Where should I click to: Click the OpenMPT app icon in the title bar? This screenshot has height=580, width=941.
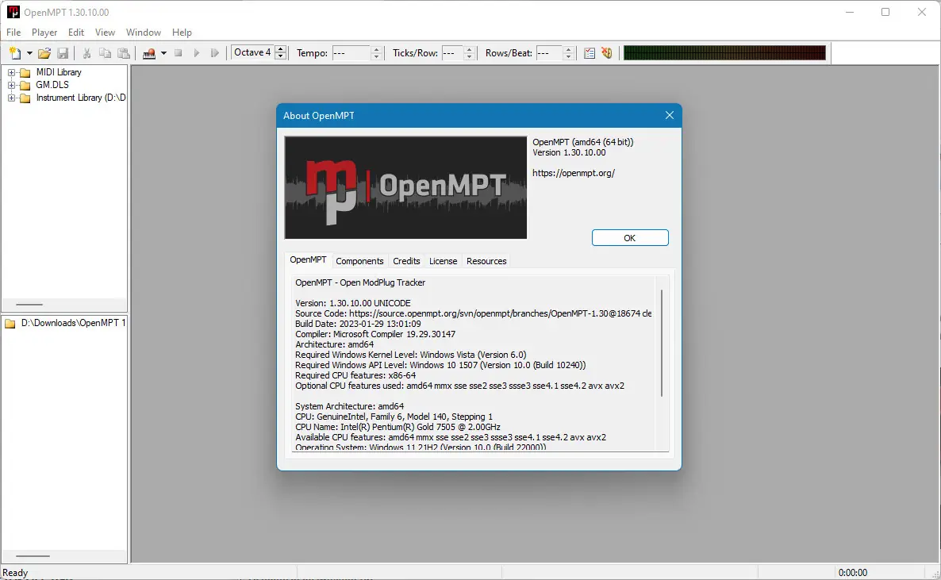(13, 12)
